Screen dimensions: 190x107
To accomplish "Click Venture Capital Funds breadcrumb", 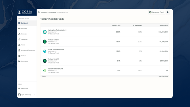I will click(x=62, y=12).
